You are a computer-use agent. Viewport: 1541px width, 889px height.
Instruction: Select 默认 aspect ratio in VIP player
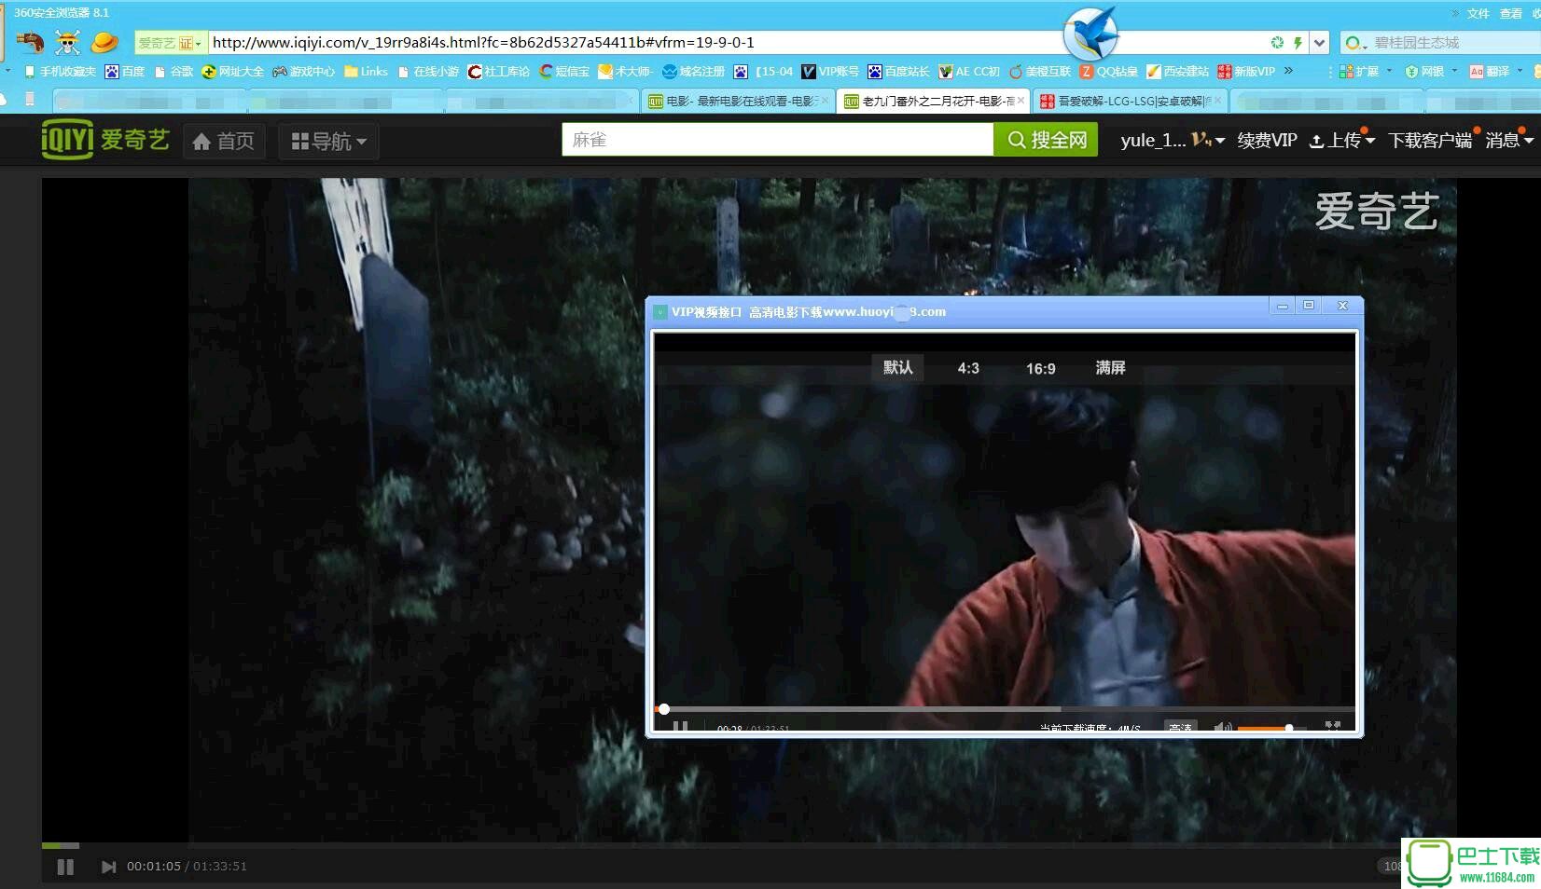coord(897,367)
